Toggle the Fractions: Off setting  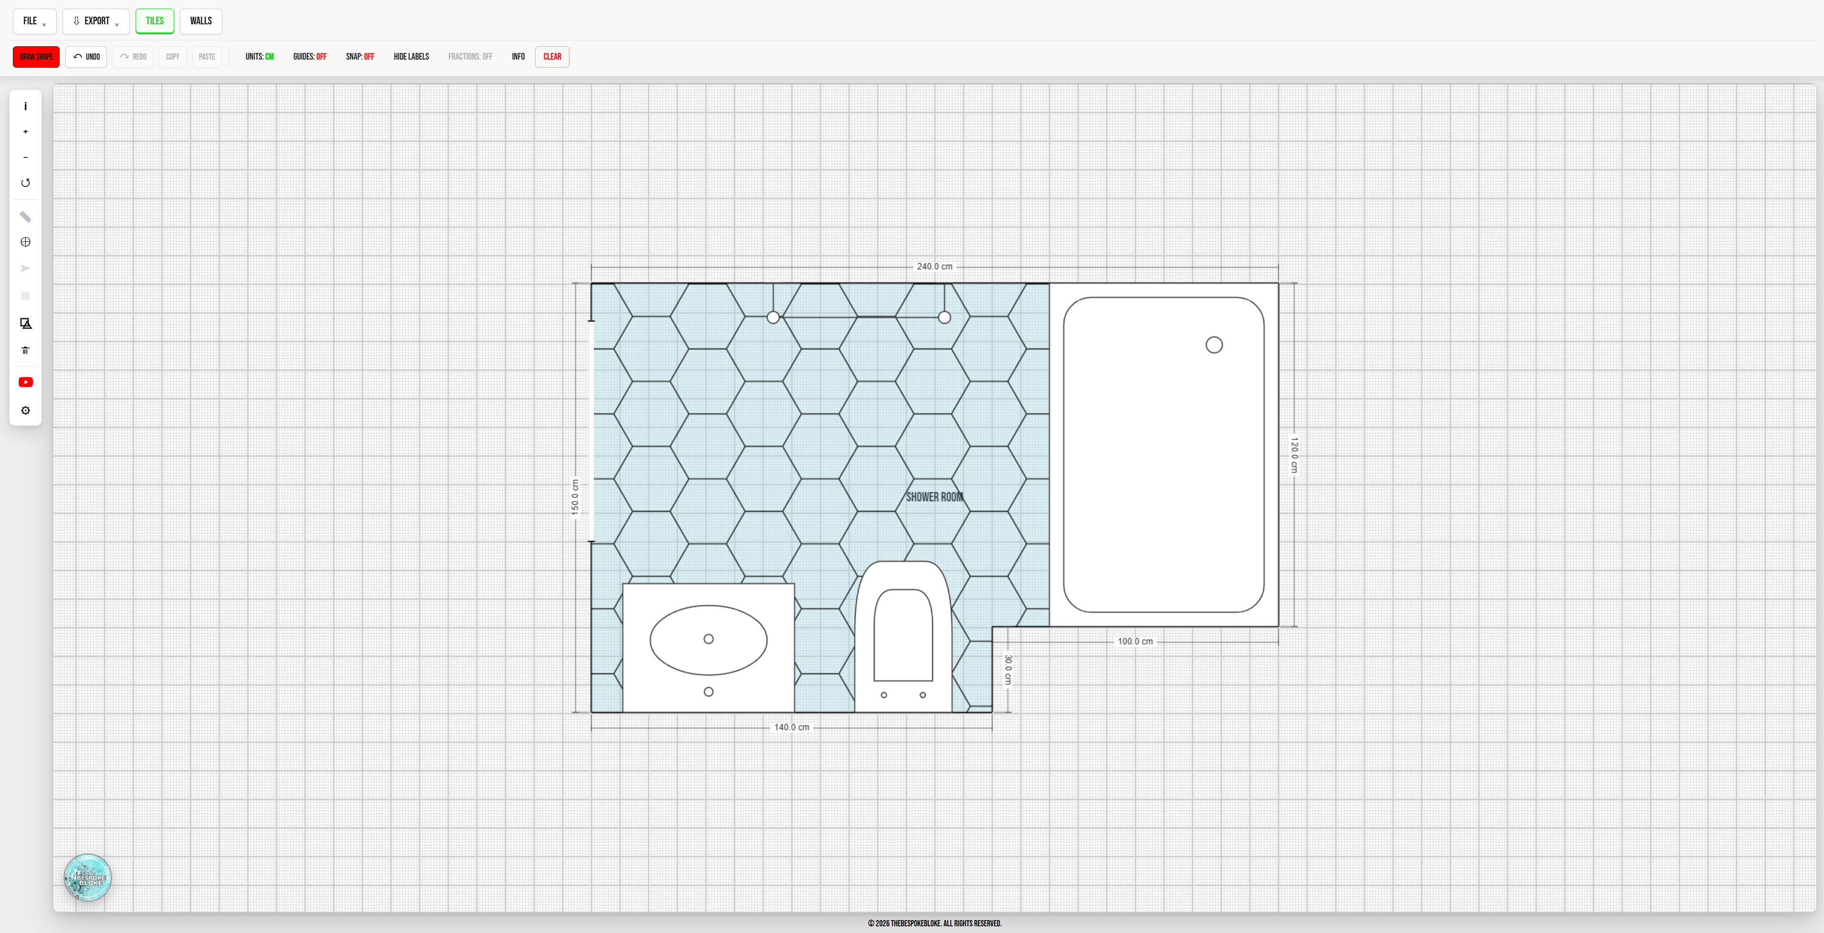(x=470, y=57)
